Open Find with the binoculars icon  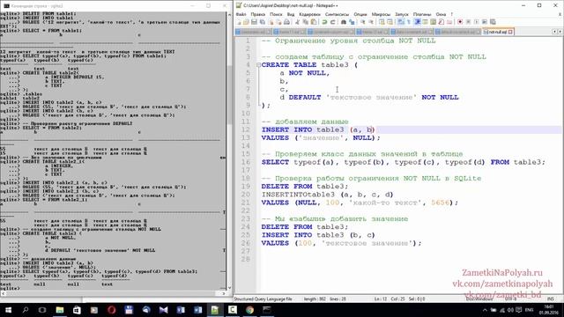pos(344,22)
